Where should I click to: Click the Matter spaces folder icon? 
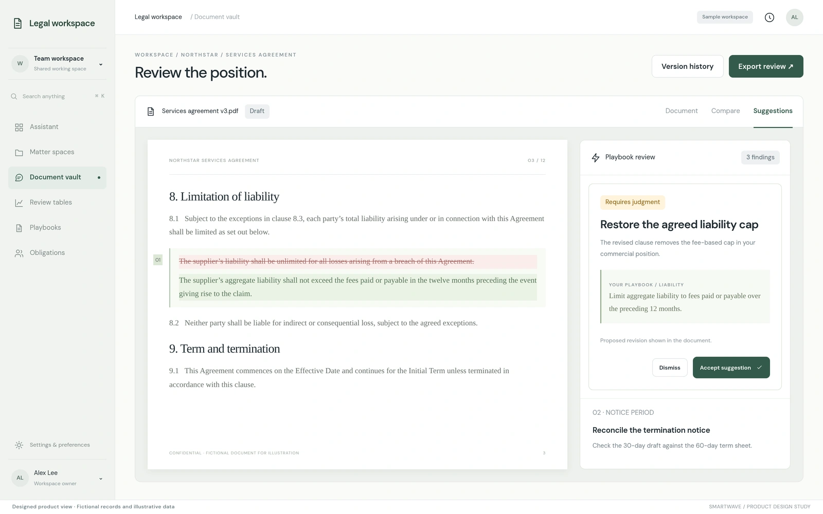point(19,152)
